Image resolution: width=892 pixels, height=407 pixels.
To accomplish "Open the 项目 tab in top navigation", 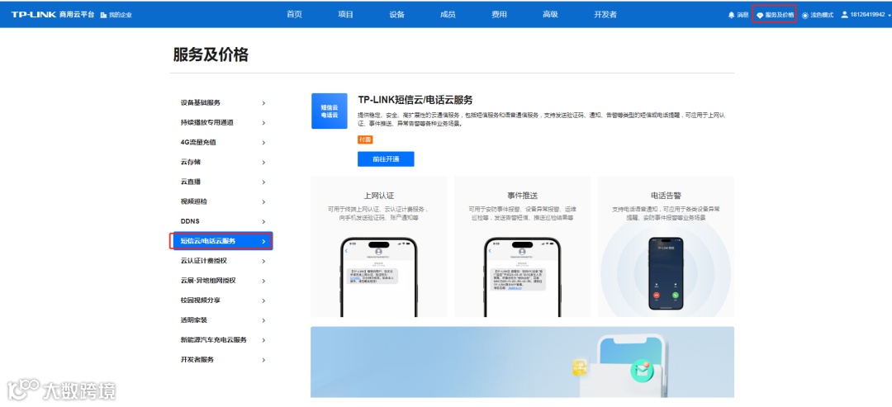I will click(346, 15).
